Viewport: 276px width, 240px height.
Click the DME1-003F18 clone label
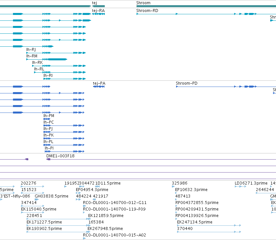pos(60,156)
